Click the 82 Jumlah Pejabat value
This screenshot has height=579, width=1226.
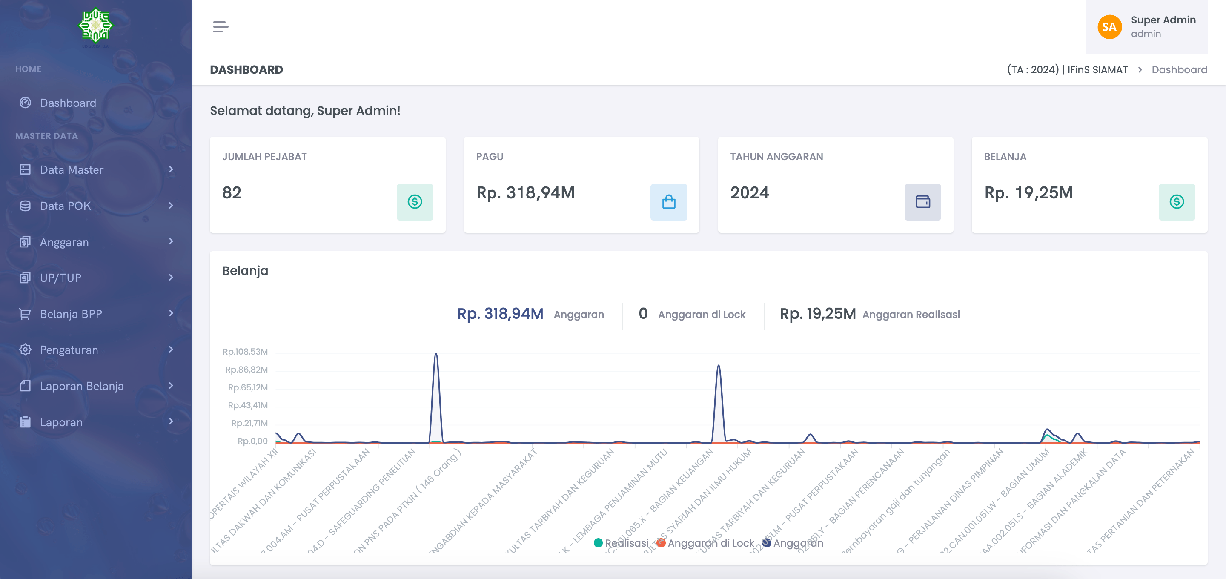point(232,193)
